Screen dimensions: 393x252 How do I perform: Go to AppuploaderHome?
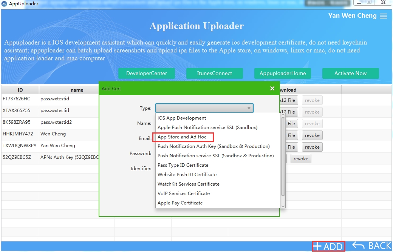283,73
